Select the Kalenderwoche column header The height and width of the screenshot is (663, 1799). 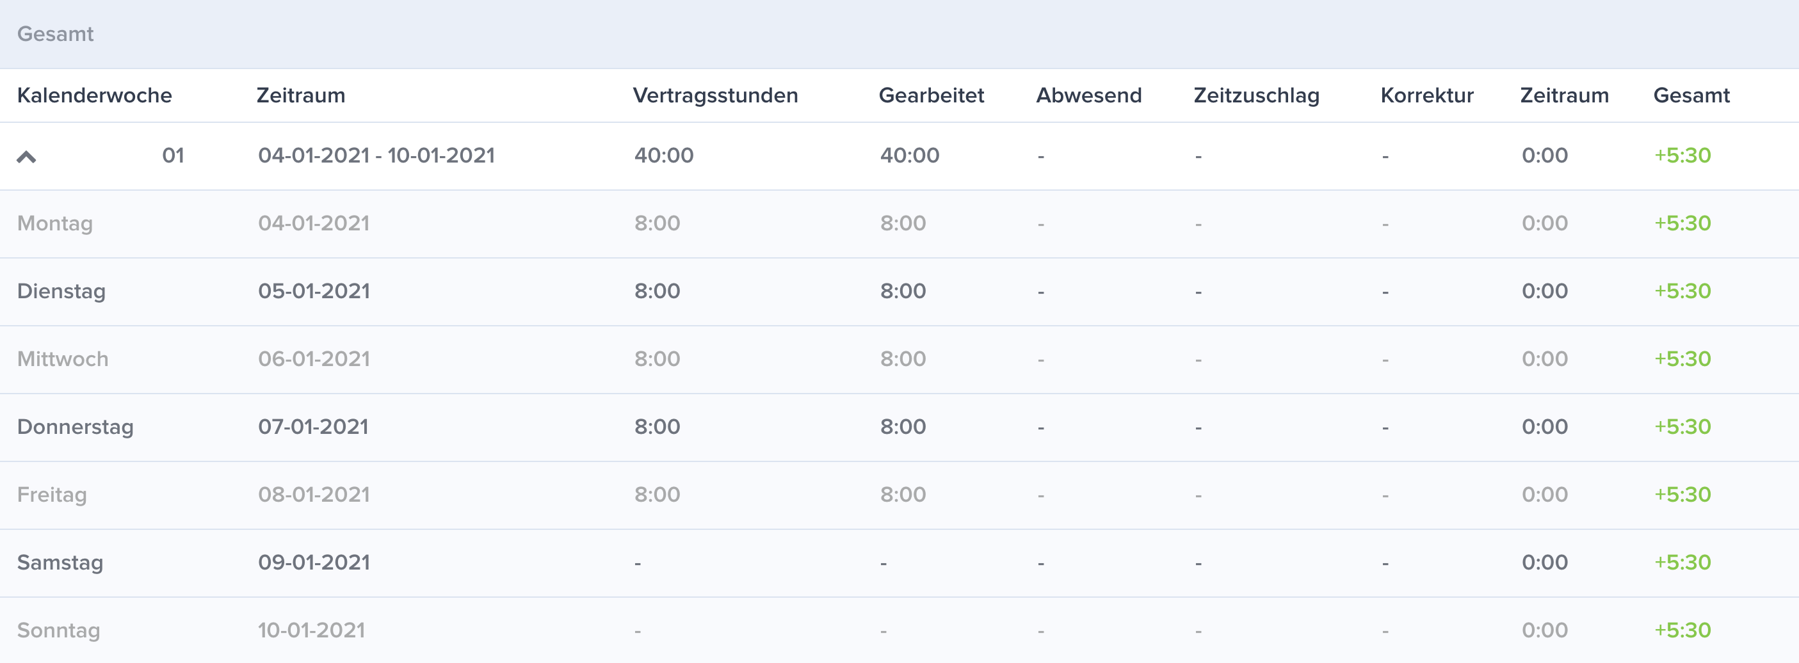pyautogui.click(x=94, y=95)
